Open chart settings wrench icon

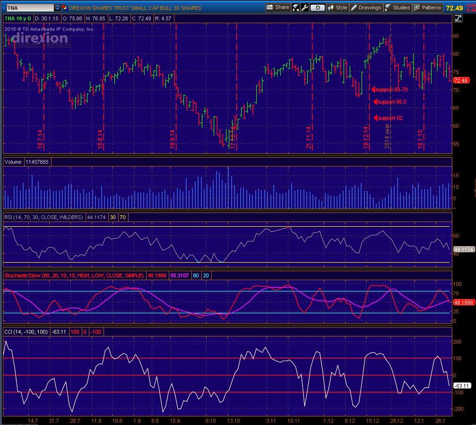pos(304,8)
